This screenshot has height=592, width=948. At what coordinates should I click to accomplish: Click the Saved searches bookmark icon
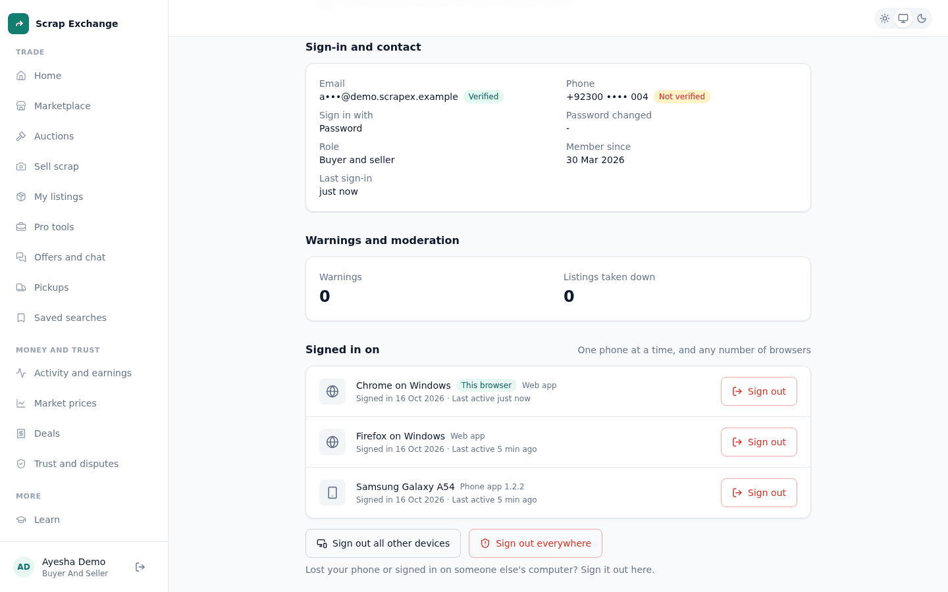(x=21, y=318)
